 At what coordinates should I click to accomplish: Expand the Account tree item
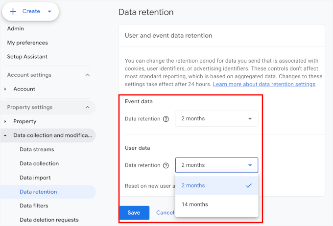[5, 89]
